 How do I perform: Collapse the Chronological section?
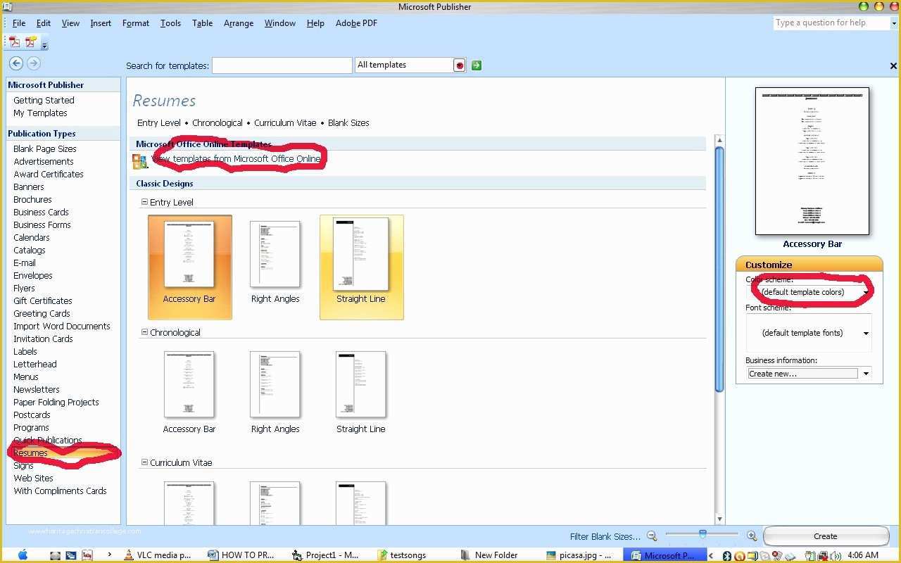[144, 332]
